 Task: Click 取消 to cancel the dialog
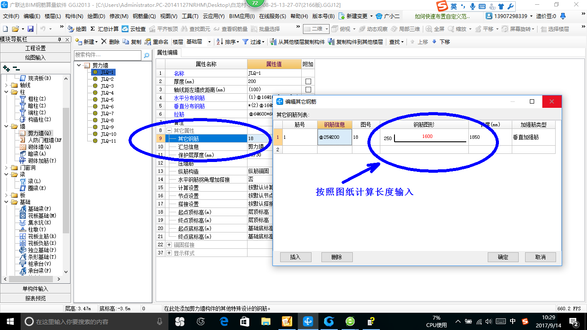click(541, 257)
